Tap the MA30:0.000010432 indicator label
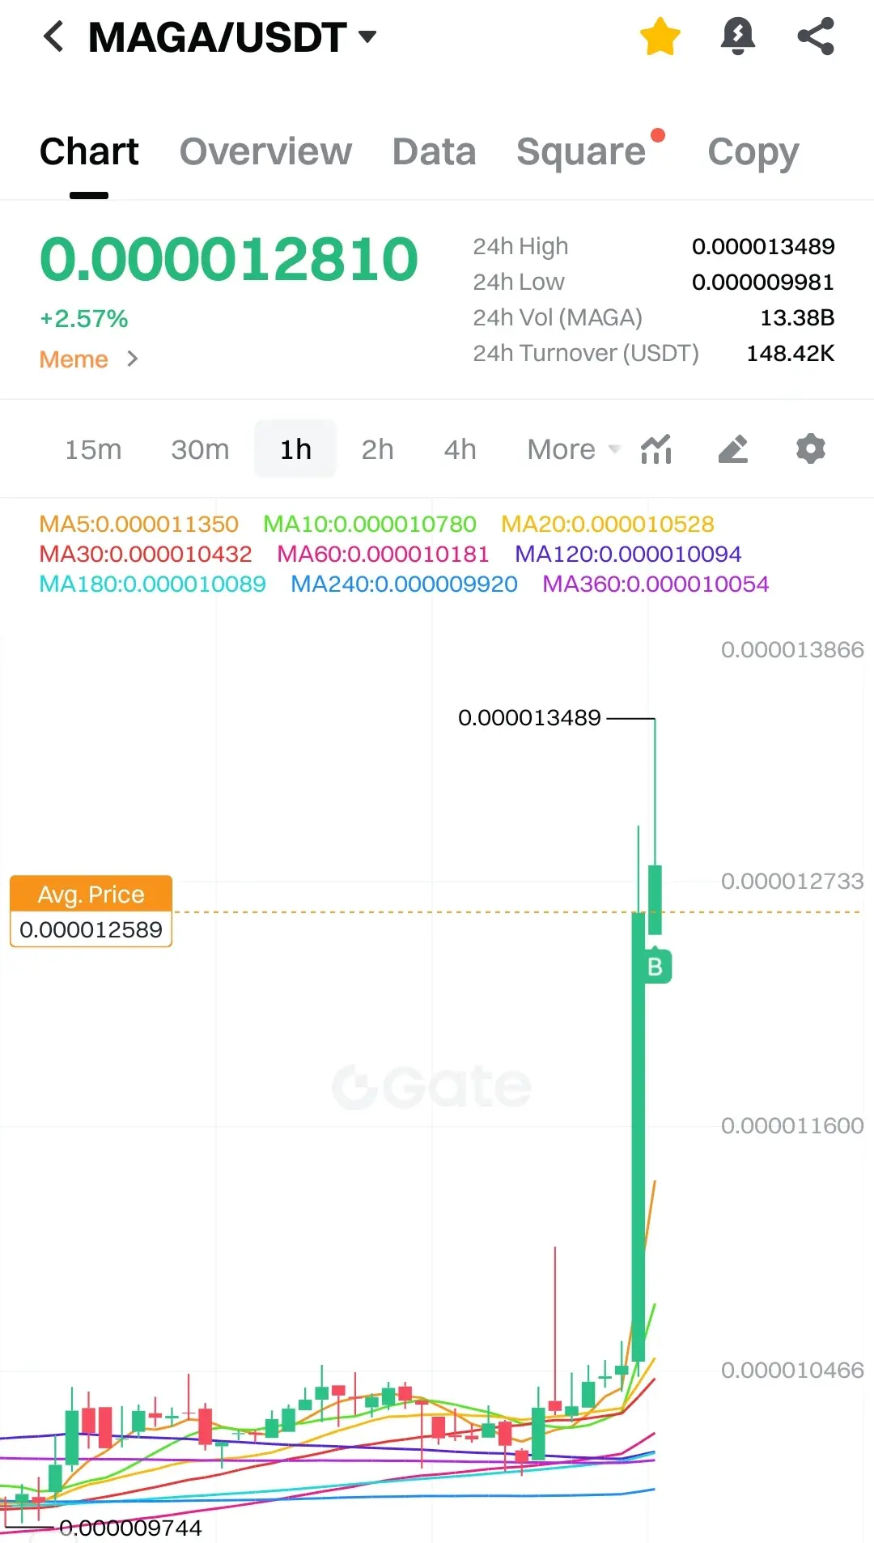 click(146, 554)
